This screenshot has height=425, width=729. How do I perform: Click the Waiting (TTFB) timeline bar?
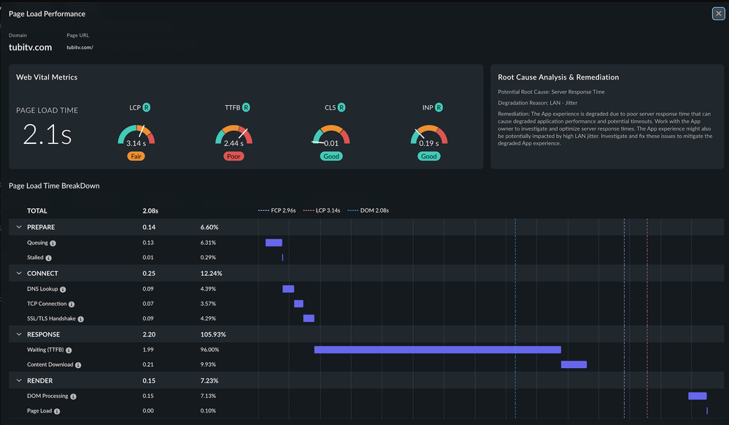click(438, 350)
